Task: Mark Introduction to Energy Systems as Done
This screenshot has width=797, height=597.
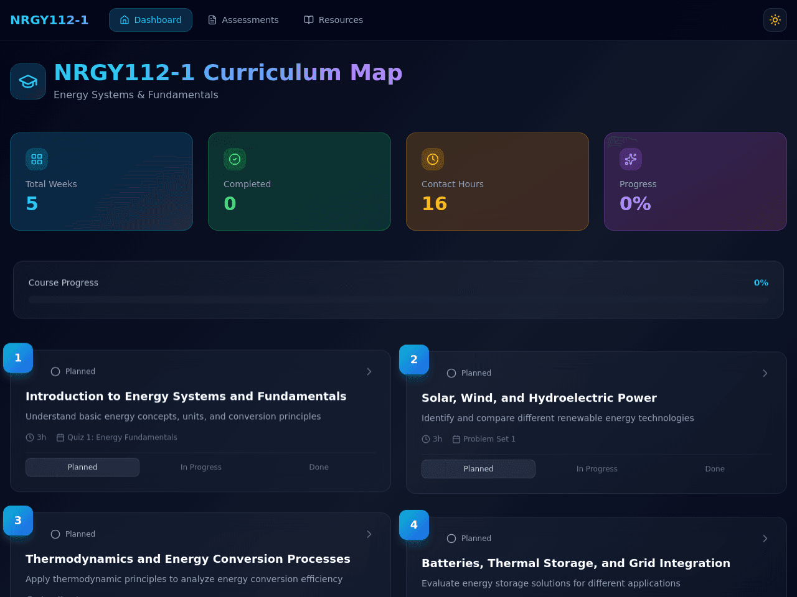Action: (319, 467)
